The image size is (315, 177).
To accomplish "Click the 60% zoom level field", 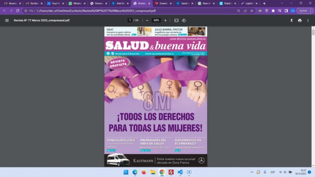I will (x=156, y=20).
